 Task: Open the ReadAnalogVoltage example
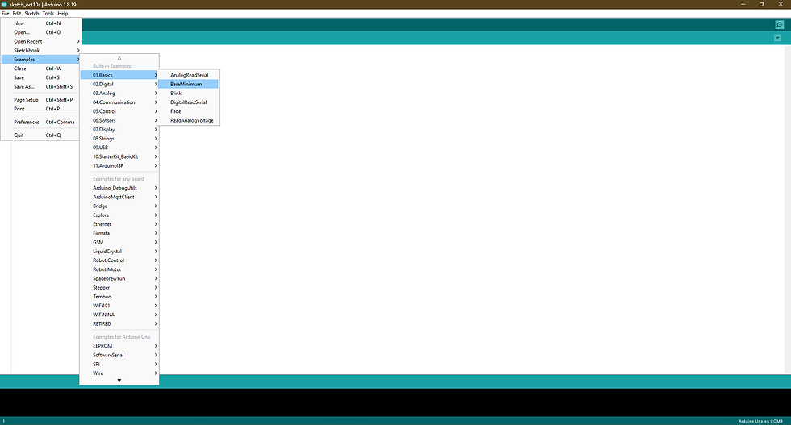tap(188, 120)
